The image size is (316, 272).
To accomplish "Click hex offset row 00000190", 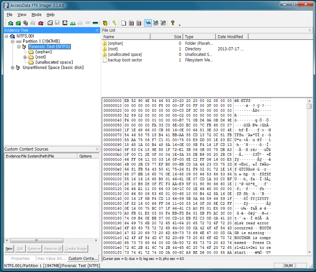I will point(186,223).
